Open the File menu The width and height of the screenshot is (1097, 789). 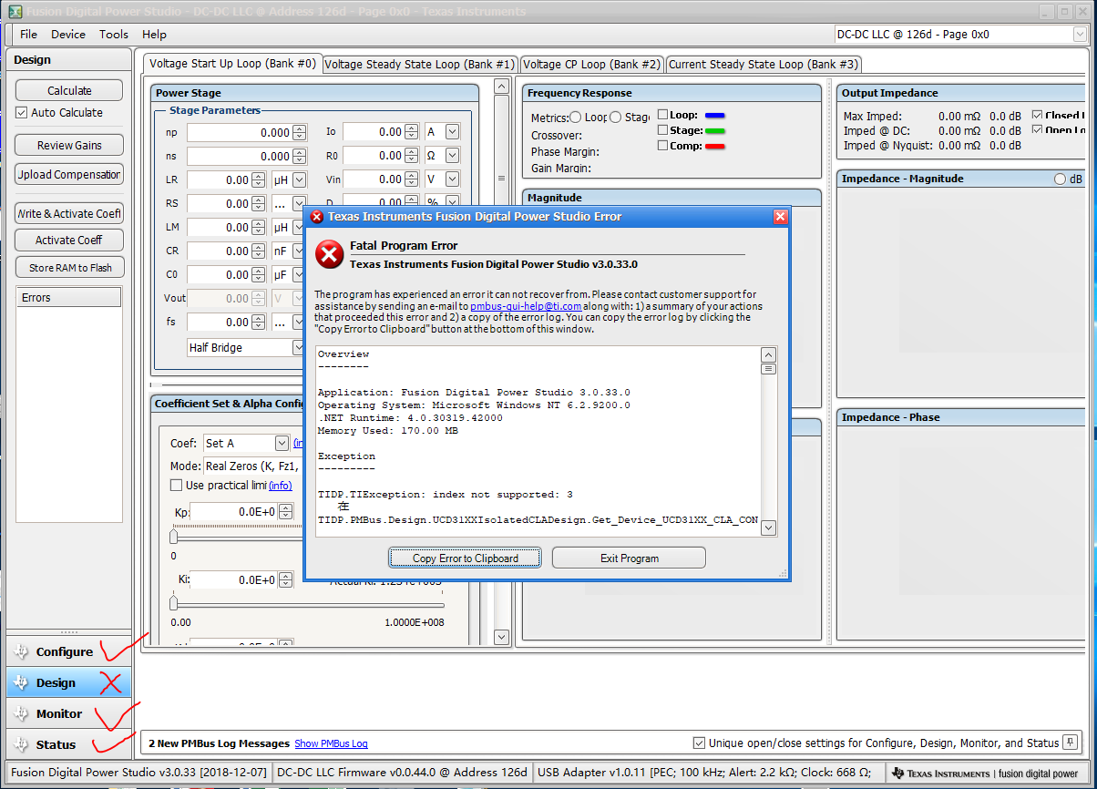pos(28,35)
